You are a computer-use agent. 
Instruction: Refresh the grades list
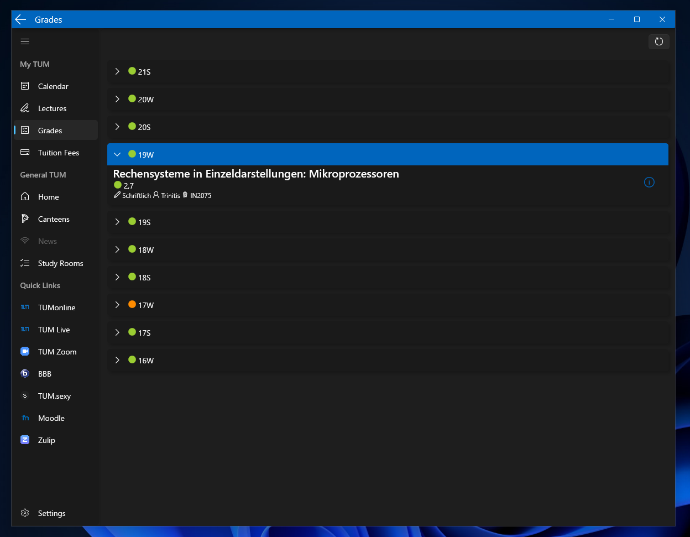point(659,41)
